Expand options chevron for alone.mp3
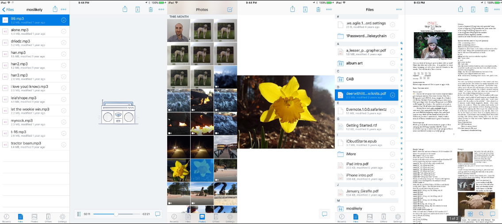Viewport: 502px width, 224px height. (63, 31)
